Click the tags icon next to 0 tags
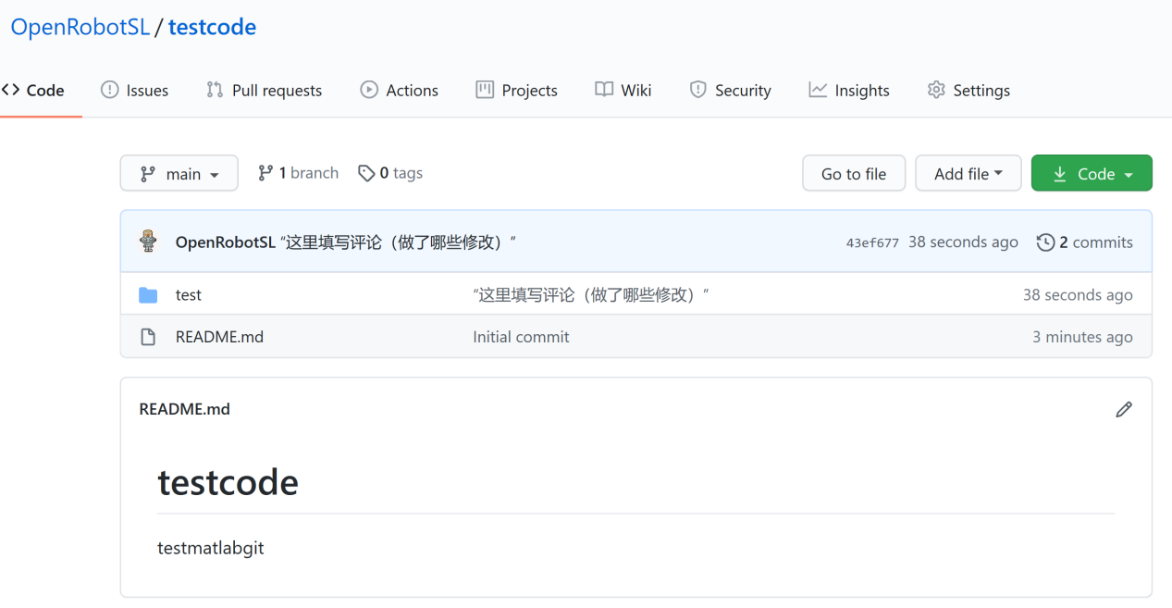 [x=366, y=172]
